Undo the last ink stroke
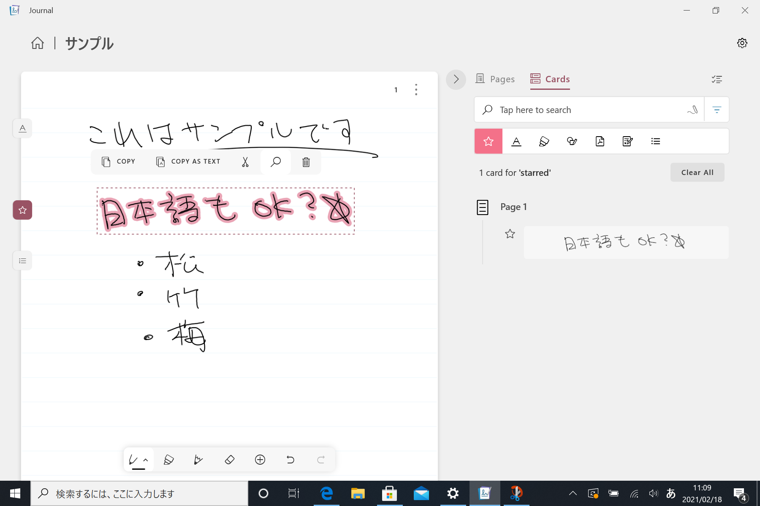This screenshot has width=760, height=506. click(290, 460)
